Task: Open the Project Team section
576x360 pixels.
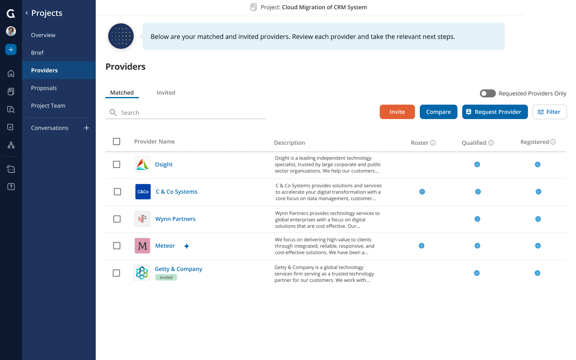Action: 48,105
